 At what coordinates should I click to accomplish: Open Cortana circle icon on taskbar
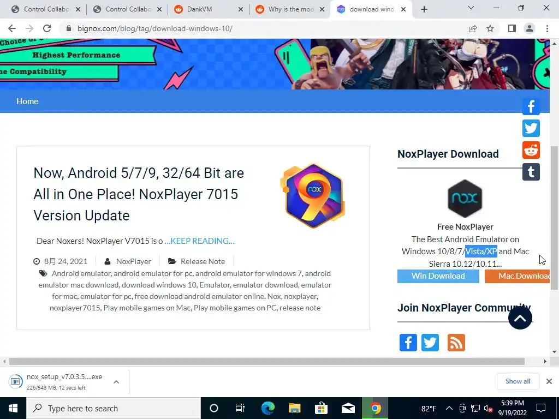click(x=214, y=408)
